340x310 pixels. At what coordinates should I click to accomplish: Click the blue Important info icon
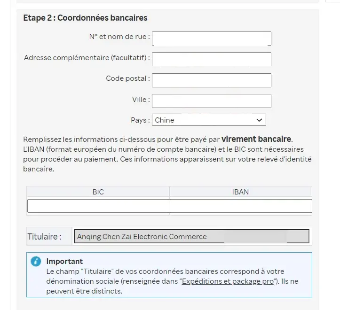click(x=36, y=261)
